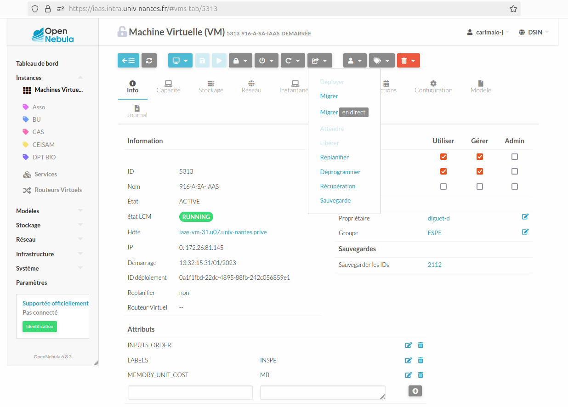Tick the third-row Gérer permission checkbox
Viewport: 568px width, 407px height.
(x=480, y=187)
